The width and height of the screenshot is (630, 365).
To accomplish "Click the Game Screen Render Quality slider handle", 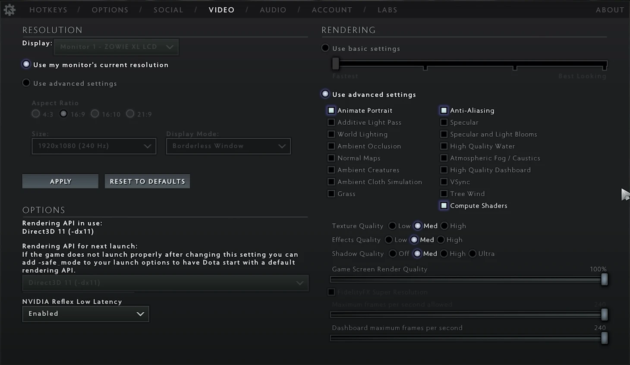I will [604, 280].
